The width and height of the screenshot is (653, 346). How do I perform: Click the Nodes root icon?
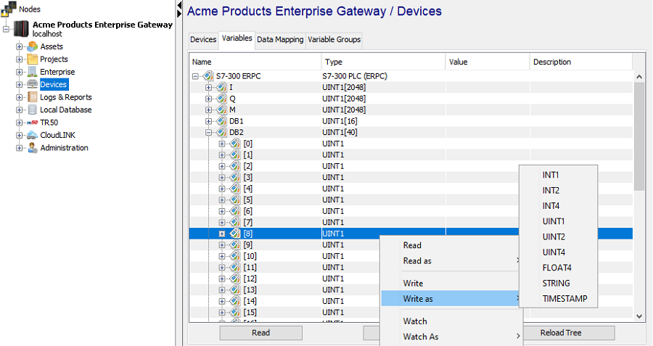pyautogui.click(x=9, y=9)
